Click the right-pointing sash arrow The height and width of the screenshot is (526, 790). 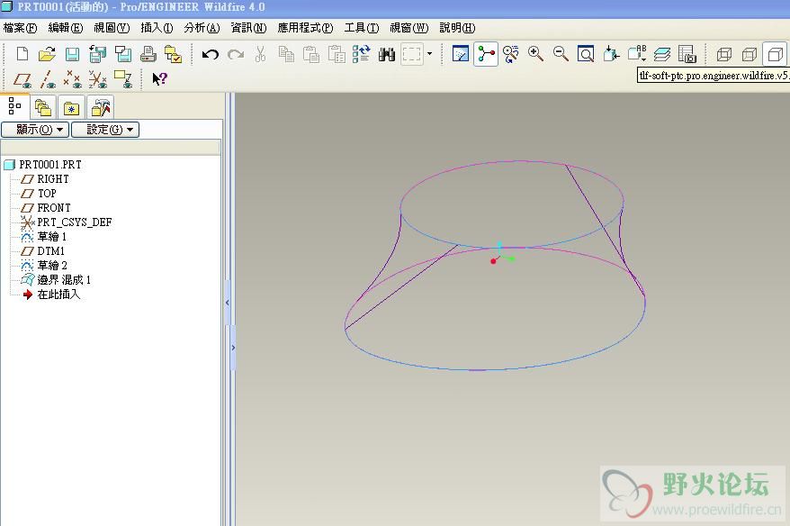click(x=233, y=348)
